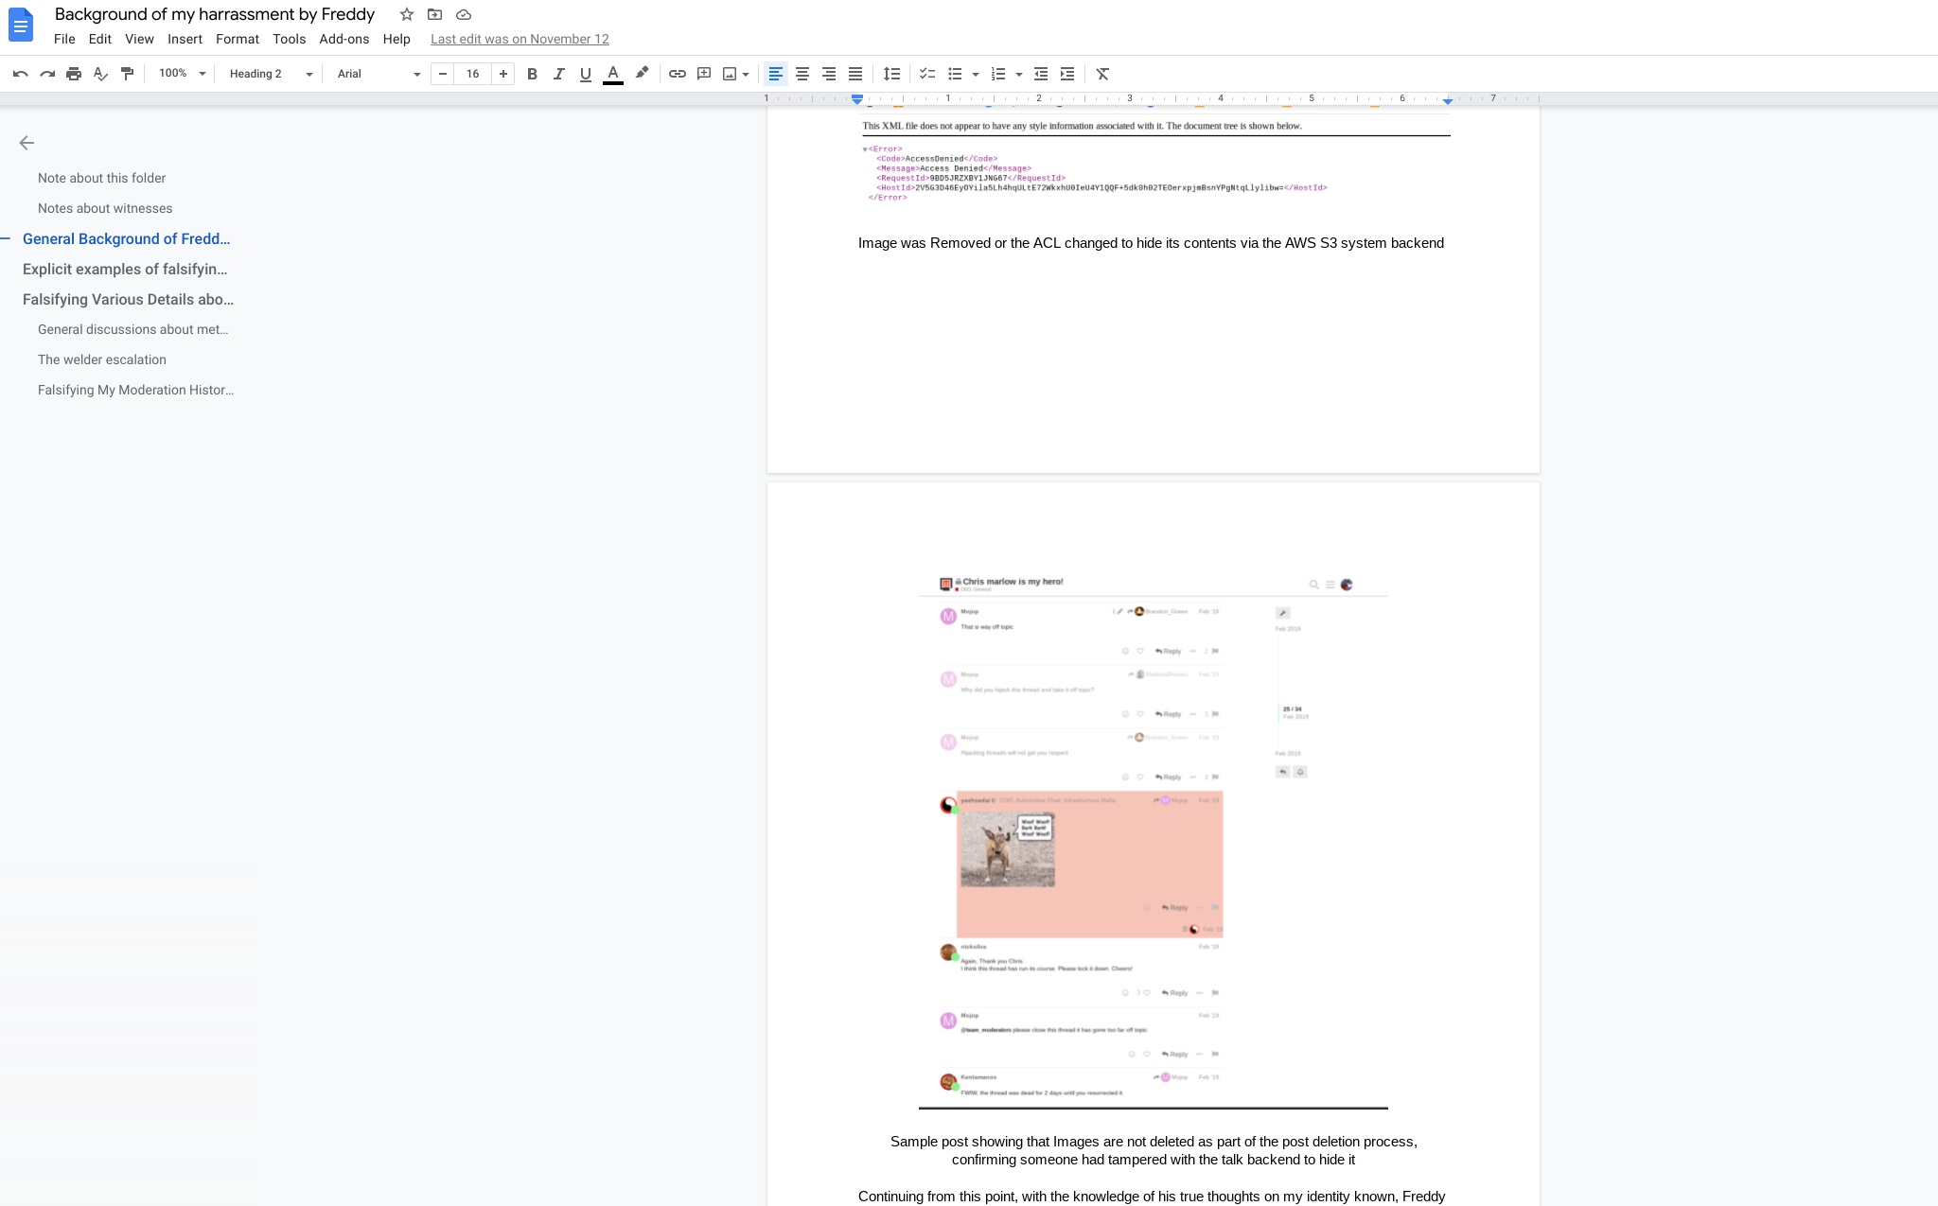Click the Clear formatting icon
Image resolution: width=1938 pixels, height=1206 pixels.
(x=1102, y=74)
